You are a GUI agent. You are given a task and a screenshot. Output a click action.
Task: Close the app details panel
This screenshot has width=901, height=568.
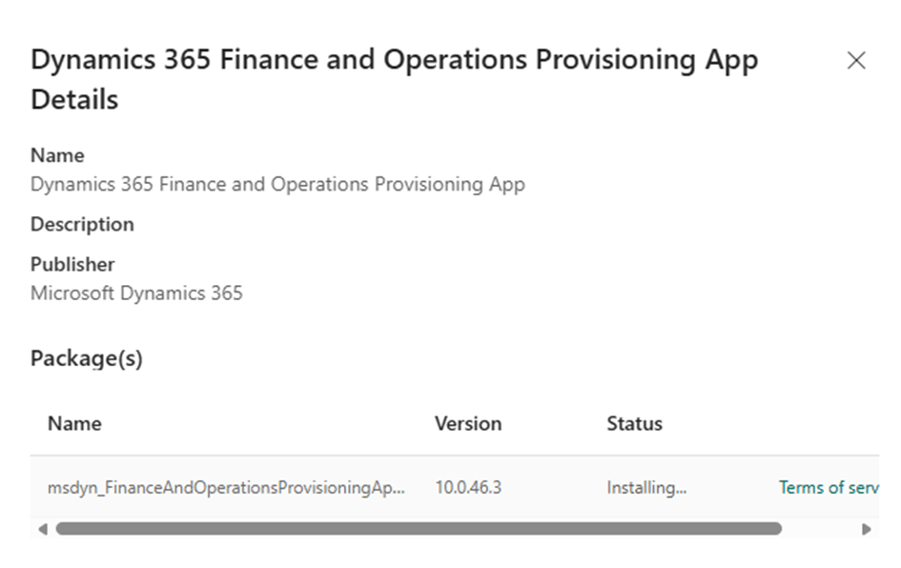point(856,61)
